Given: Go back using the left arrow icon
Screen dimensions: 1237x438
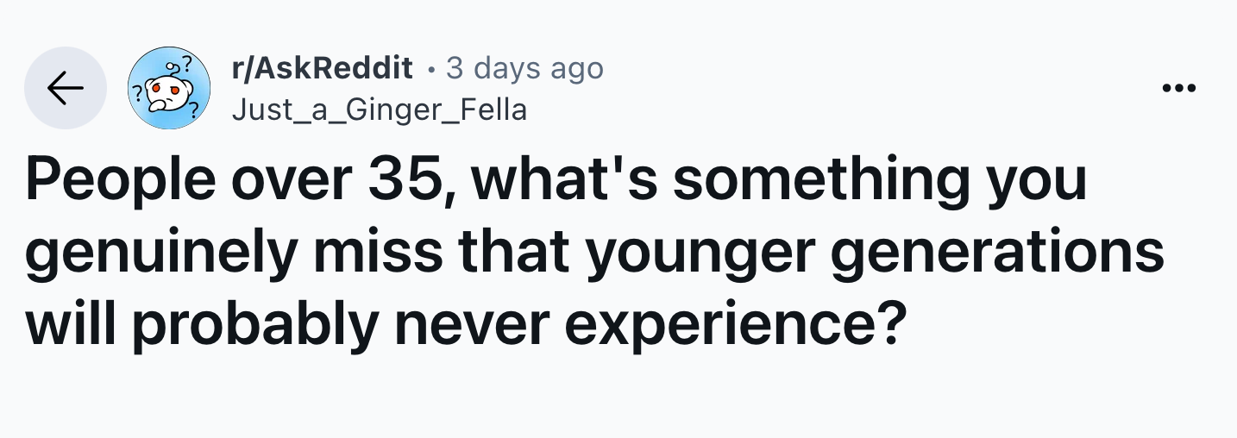Looking at the screenshot, I should click(x=65, y=88).
